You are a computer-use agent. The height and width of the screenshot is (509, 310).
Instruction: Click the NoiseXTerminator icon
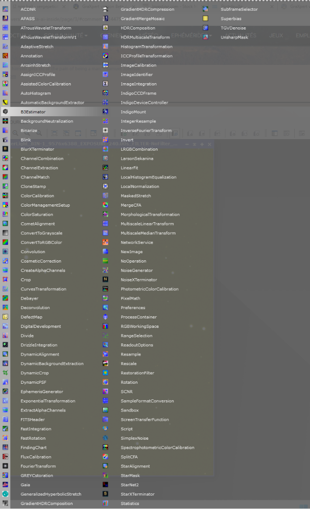coord(105,280)
